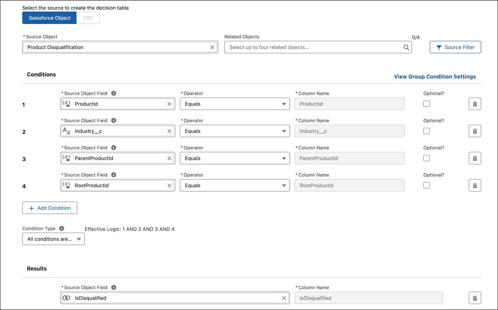Screen dimensions: 498x310
Task: Clear the RootProductId field with X icon
Action: [169, 186]
